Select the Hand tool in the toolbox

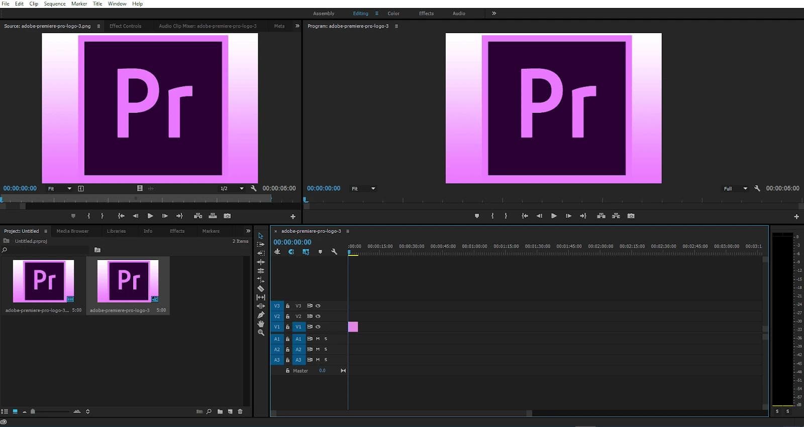pos(260,324)
